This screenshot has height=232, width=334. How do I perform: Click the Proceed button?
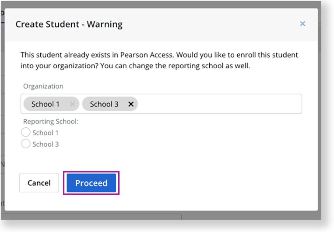click(91, 183)
